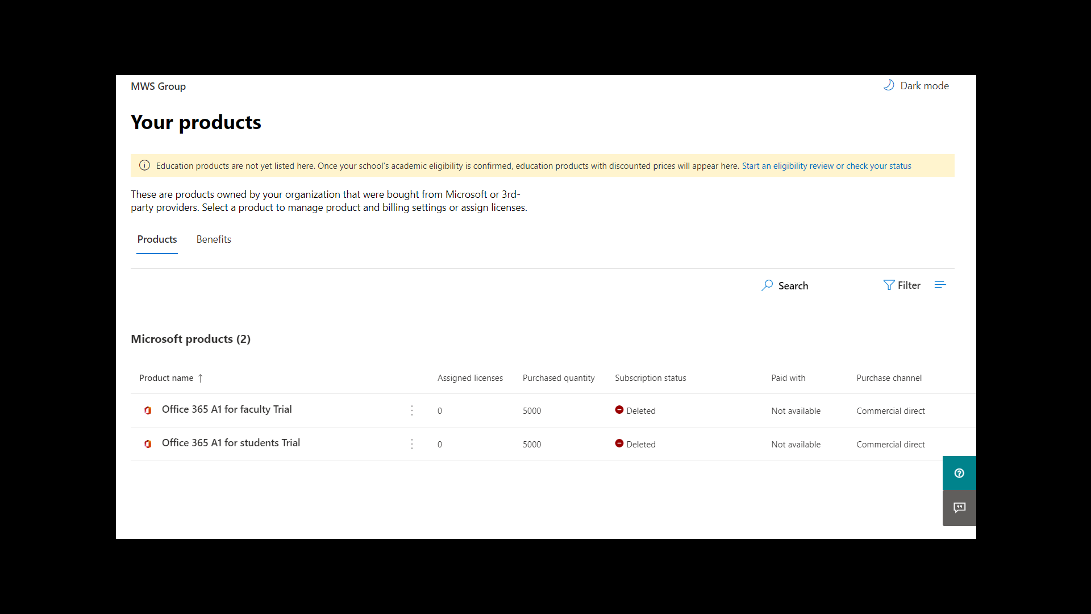Viewport: 1091px width, 614px height.
Task: Open the feedback chat button
Action: 959,508
